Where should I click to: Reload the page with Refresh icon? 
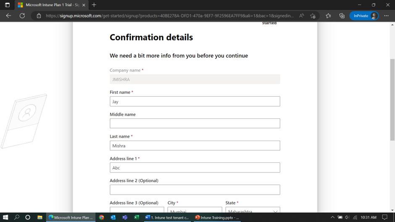click(22, 16)
